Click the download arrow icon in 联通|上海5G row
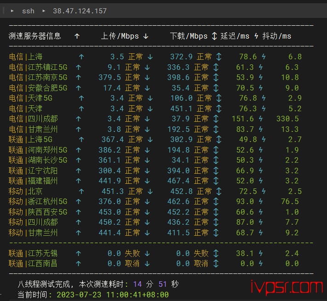This screenshot has width=327, height=301. pyautogui.click(x=150, y=140)
